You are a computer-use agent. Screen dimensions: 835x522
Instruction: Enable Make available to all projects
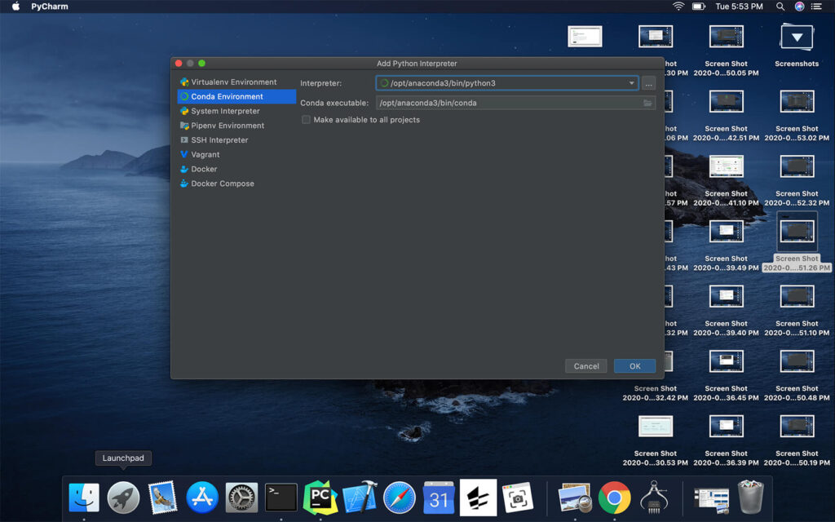[x=307, y=120]
